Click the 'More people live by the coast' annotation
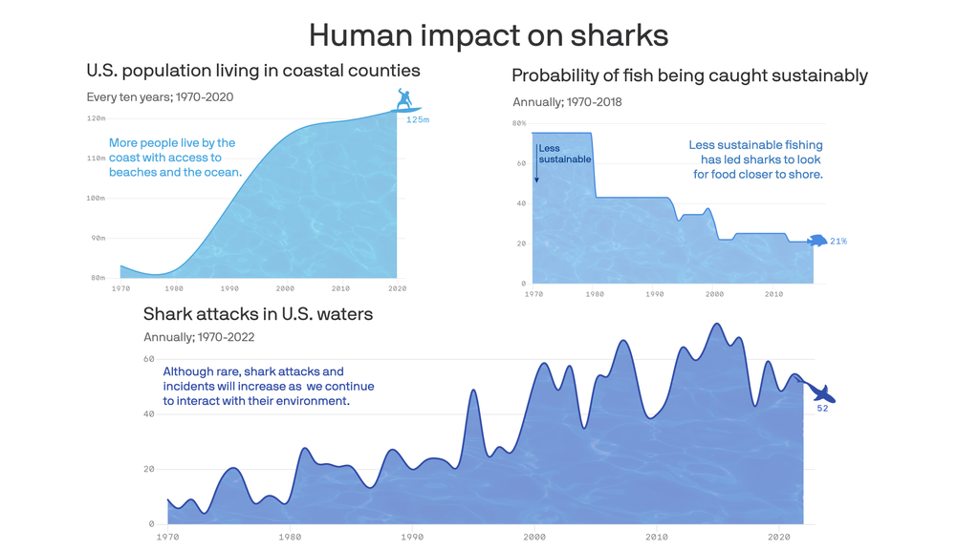The width and height of the screenshot is (979, 550). pos(175,158)
